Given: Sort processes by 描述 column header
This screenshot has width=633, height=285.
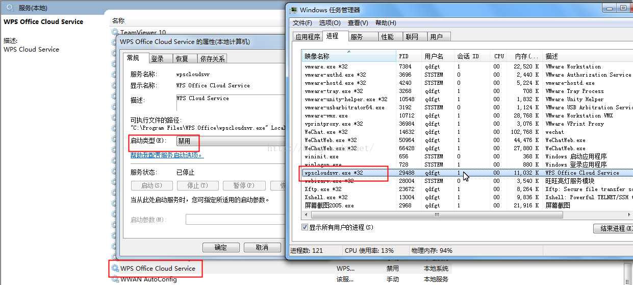Looking at the screenshot, I should pyautogui.click(x=588, y=56).
